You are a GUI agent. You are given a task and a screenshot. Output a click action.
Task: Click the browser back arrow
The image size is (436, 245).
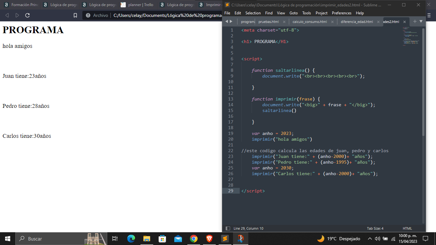(7, 15)
